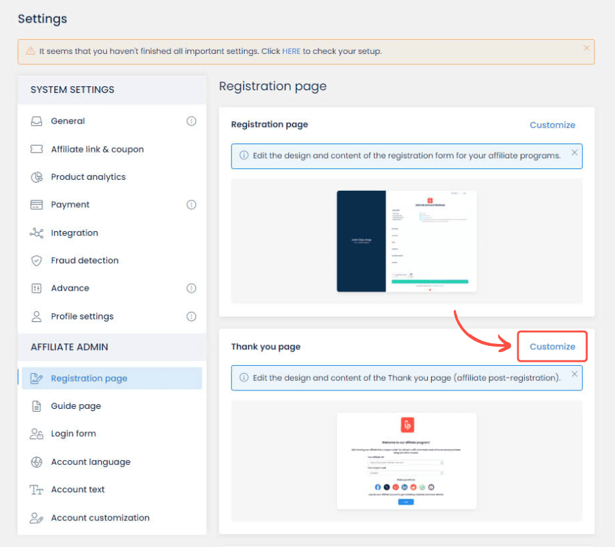The width and height of the screenshot is (615, 547).
Task: Click the SYSTEM SETTINGS section header
Action: (x=72, y=90)
